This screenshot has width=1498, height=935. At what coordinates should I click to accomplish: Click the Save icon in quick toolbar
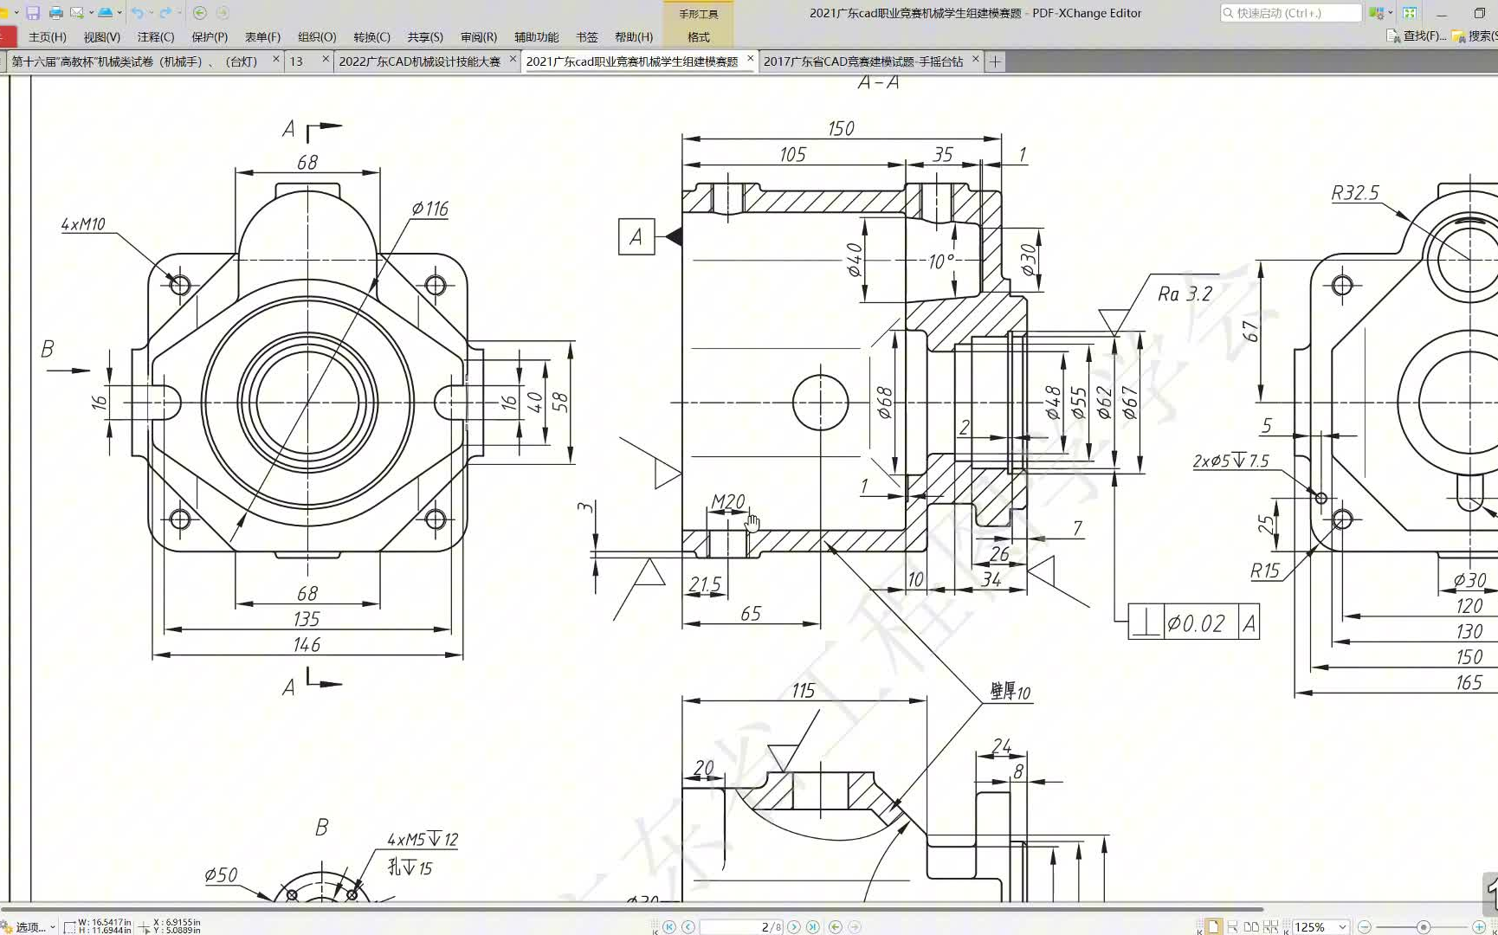(x=33, y=13)
